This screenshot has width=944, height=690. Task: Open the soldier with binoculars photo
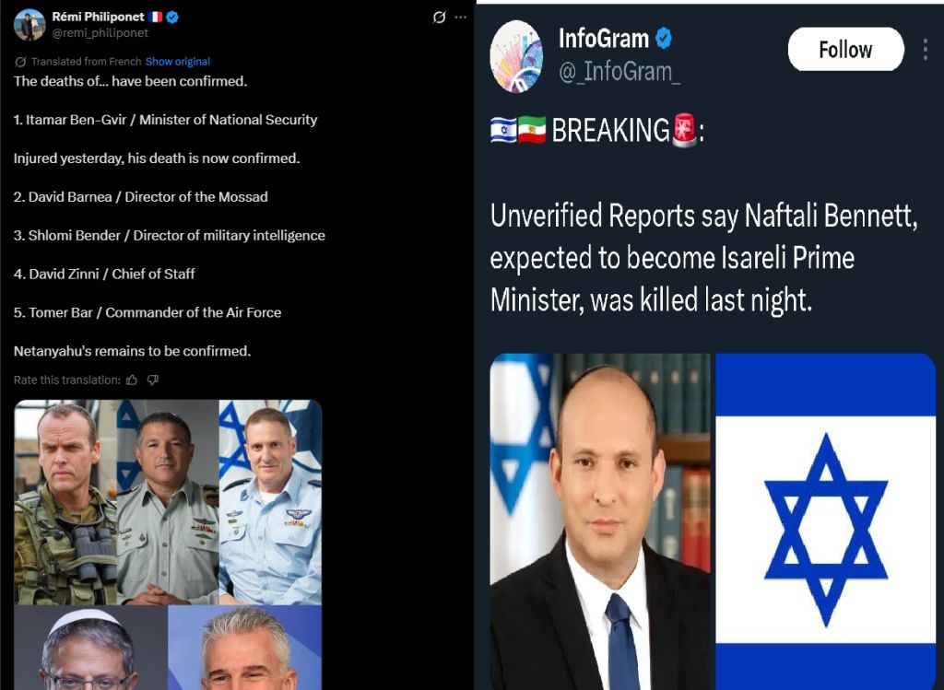pyautogui.click(x=65, y=502)
